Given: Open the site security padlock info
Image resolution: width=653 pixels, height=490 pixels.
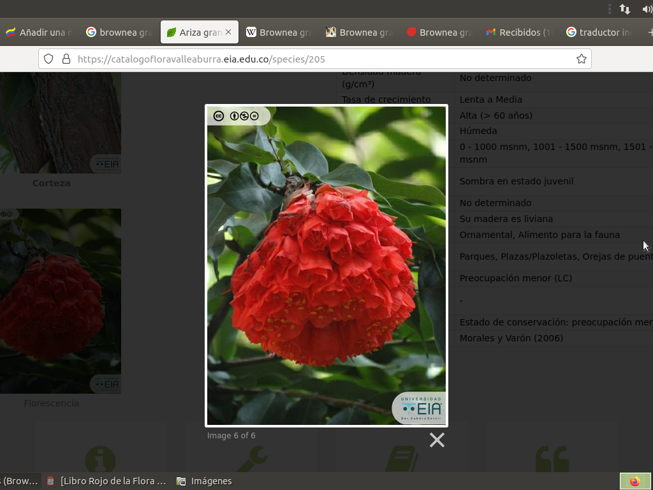Looking at the screenshot, I should 66,59.
